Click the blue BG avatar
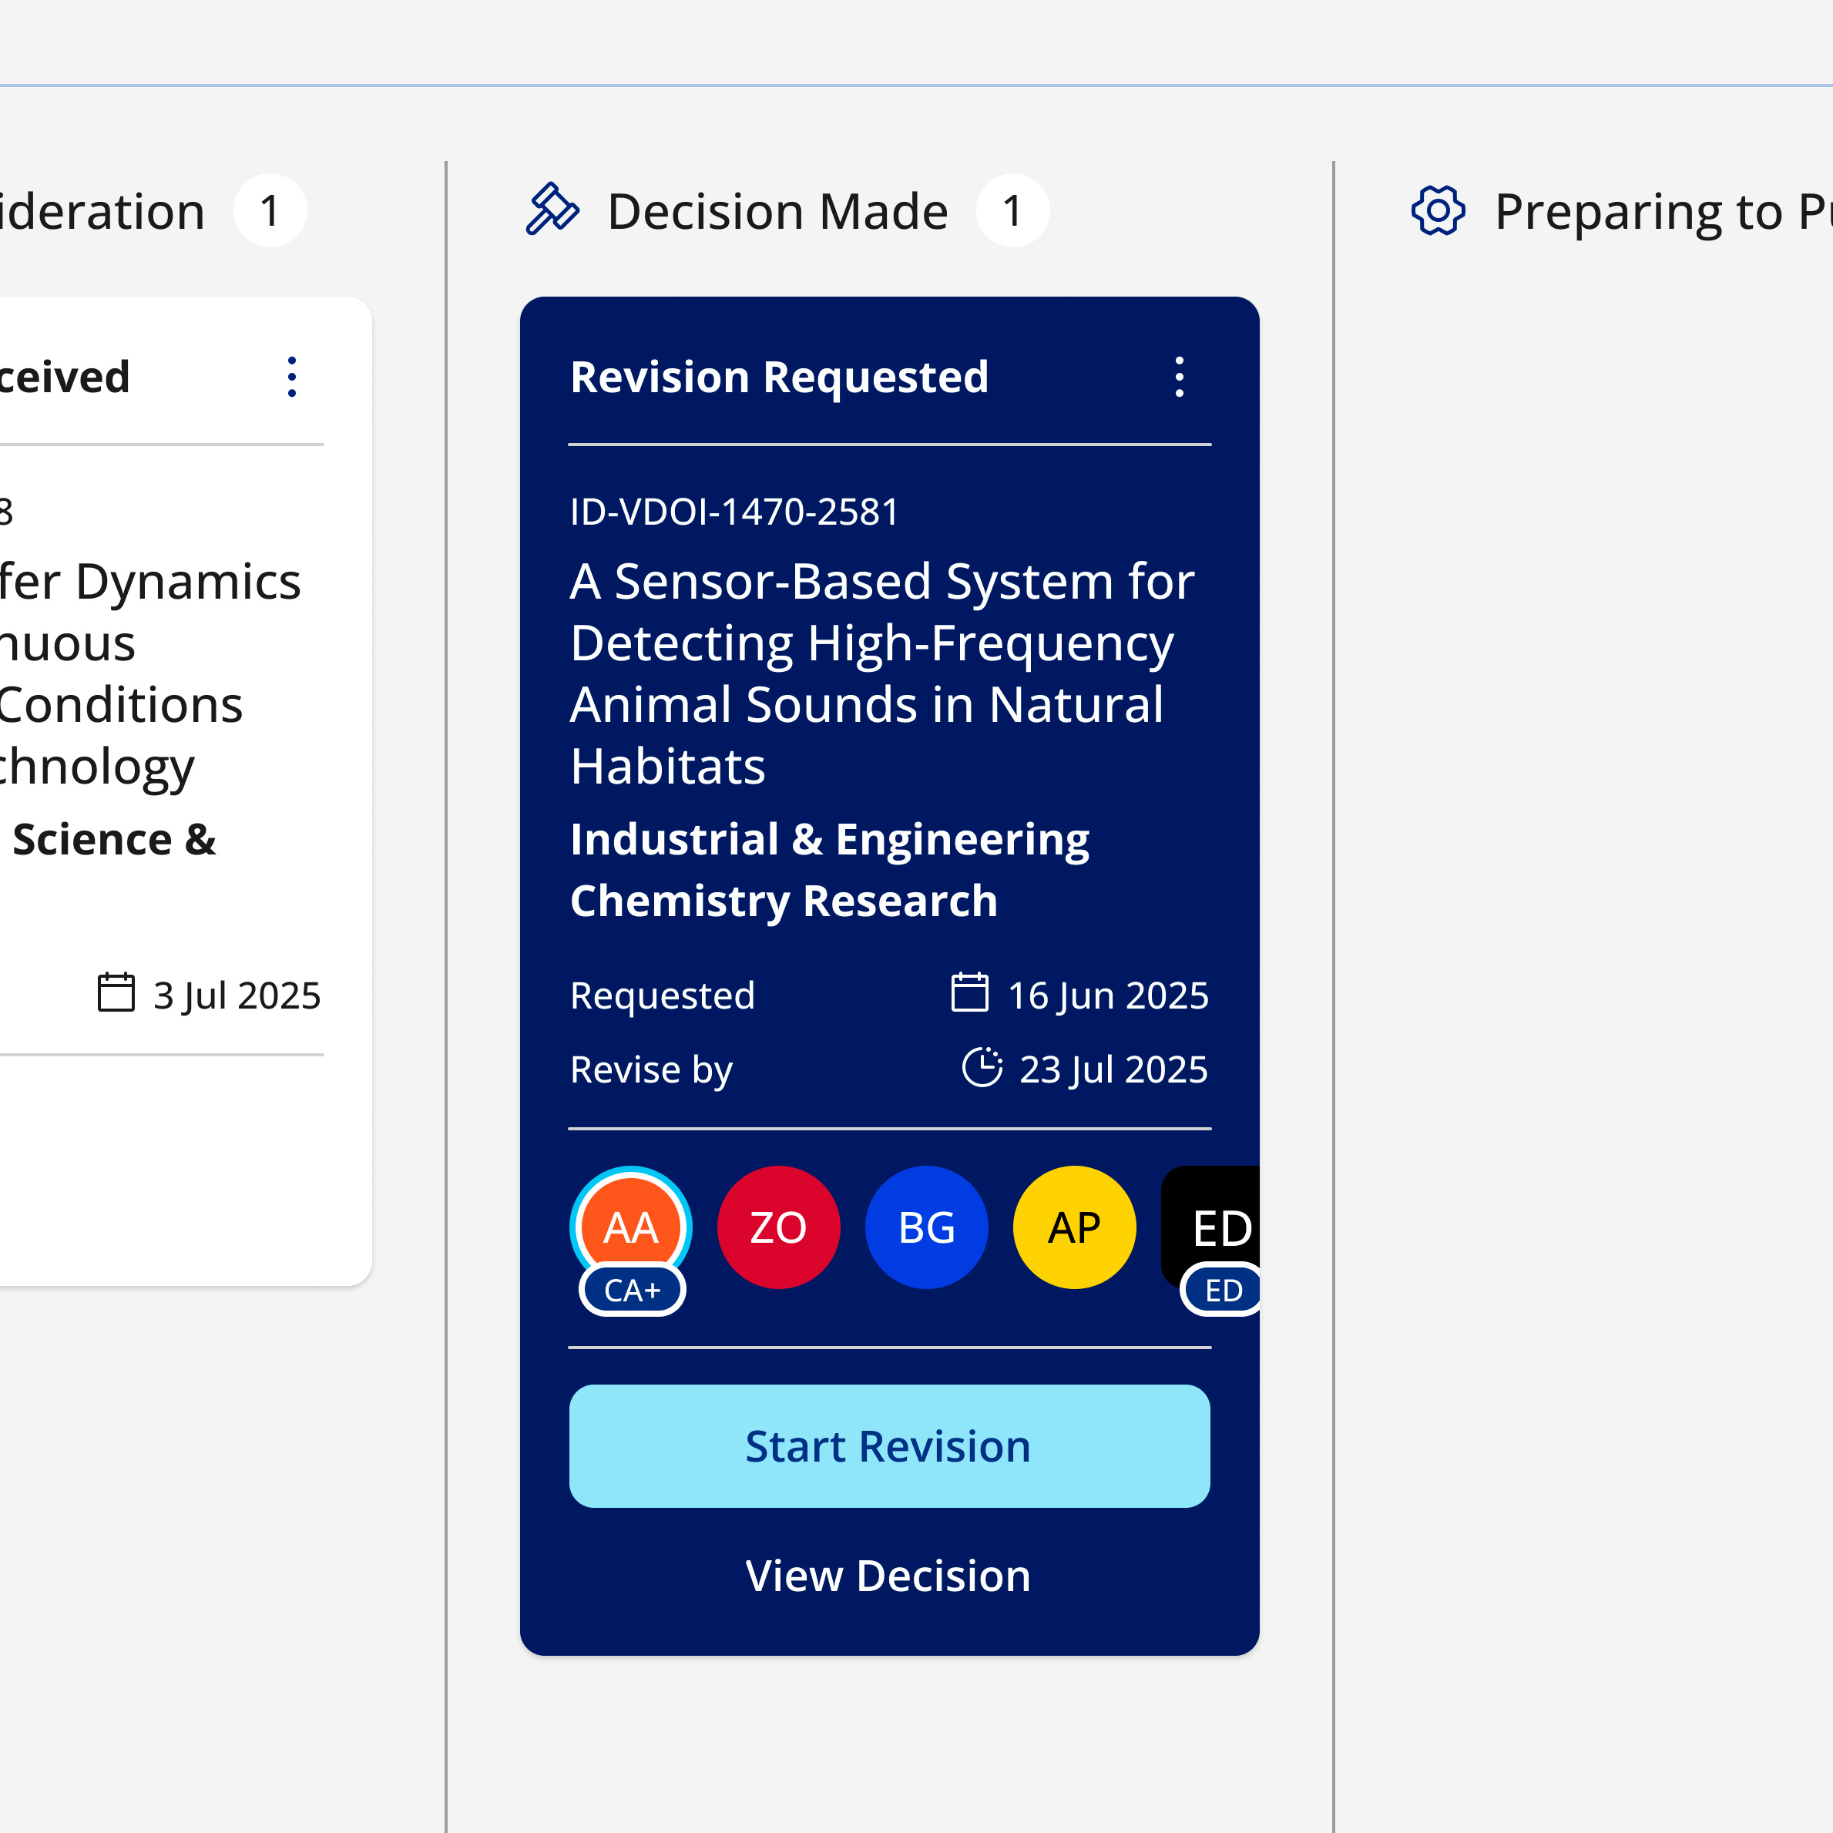The width and height of the screenshot is (1833, 1833). tap(926, 1227)
